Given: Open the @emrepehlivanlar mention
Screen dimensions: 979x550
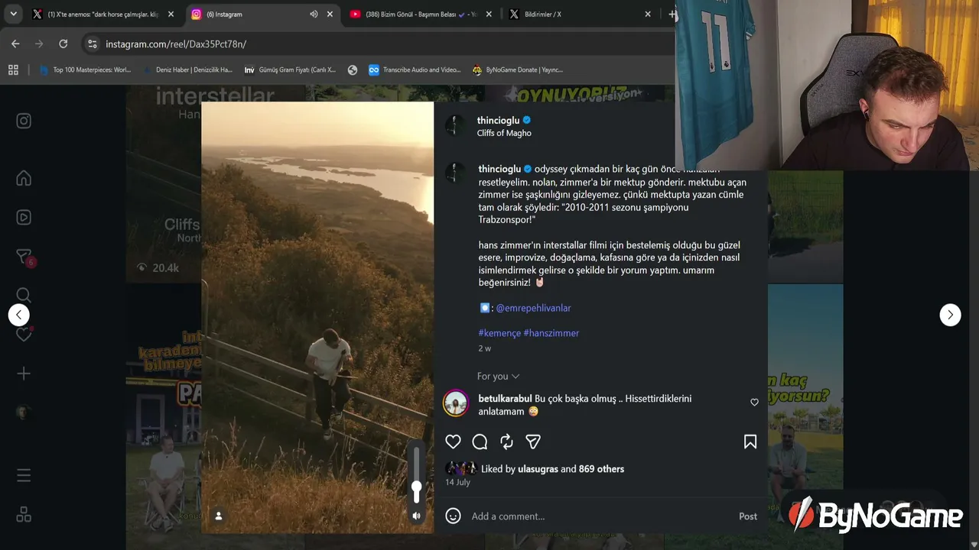Looking at the screenshot, I should tap(533, 308).
